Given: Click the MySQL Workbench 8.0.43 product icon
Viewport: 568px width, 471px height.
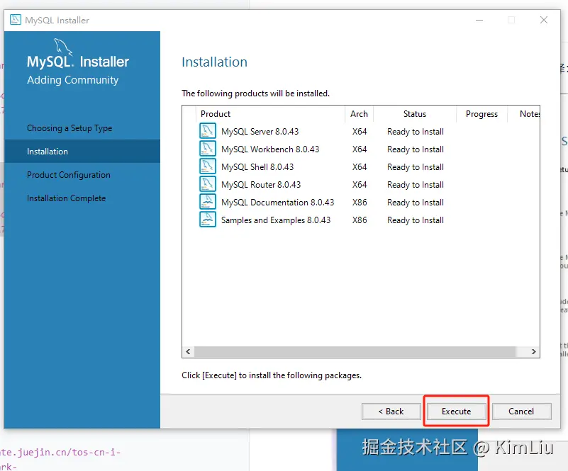Looking at the screenshot, I should coord(208,149).
